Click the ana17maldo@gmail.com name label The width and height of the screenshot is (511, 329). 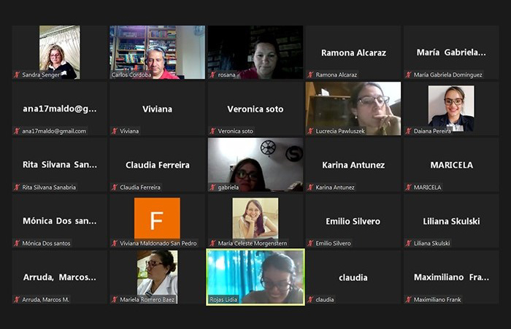pyautogui.click(x=54, y=131)
